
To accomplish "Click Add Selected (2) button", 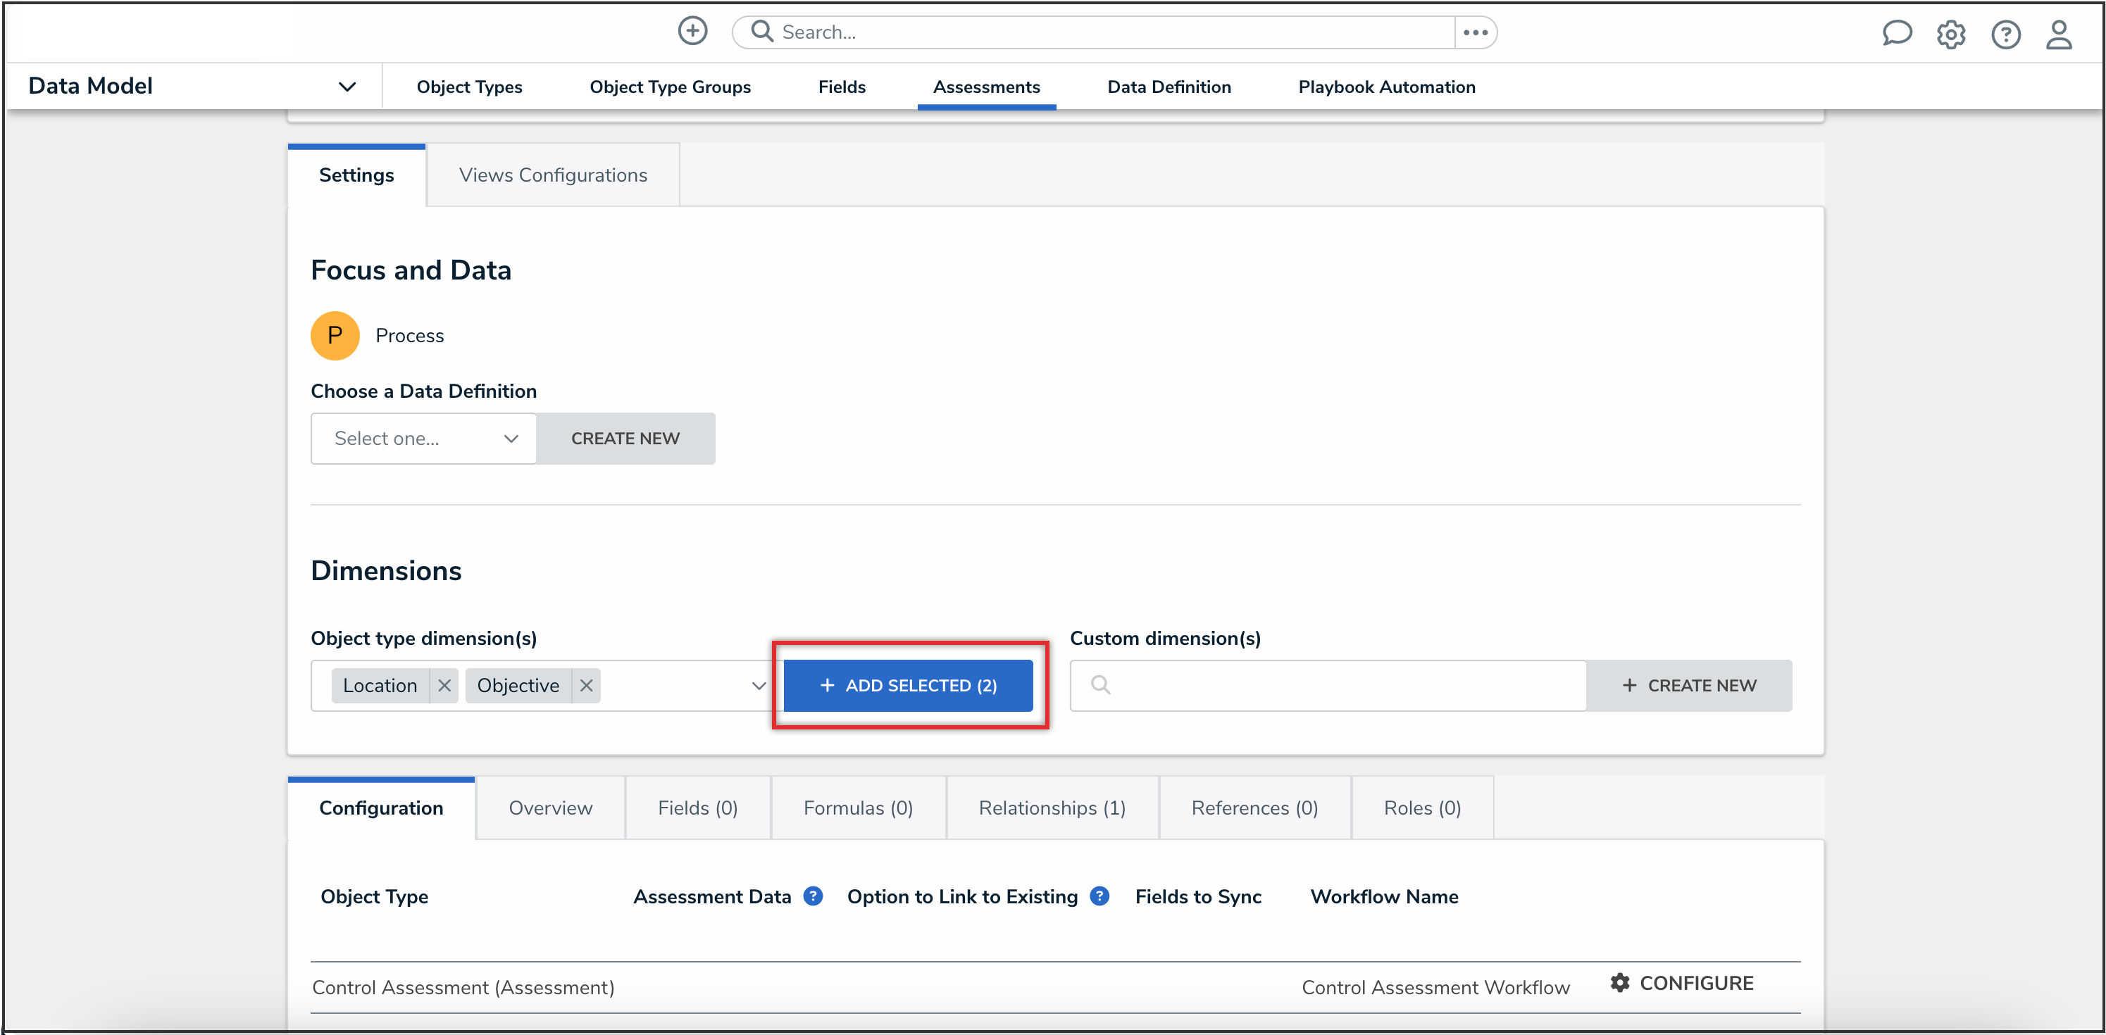I will coord(907,685).
